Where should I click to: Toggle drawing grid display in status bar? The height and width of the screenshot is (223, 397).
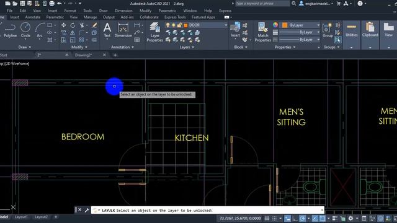coord(267,218)
